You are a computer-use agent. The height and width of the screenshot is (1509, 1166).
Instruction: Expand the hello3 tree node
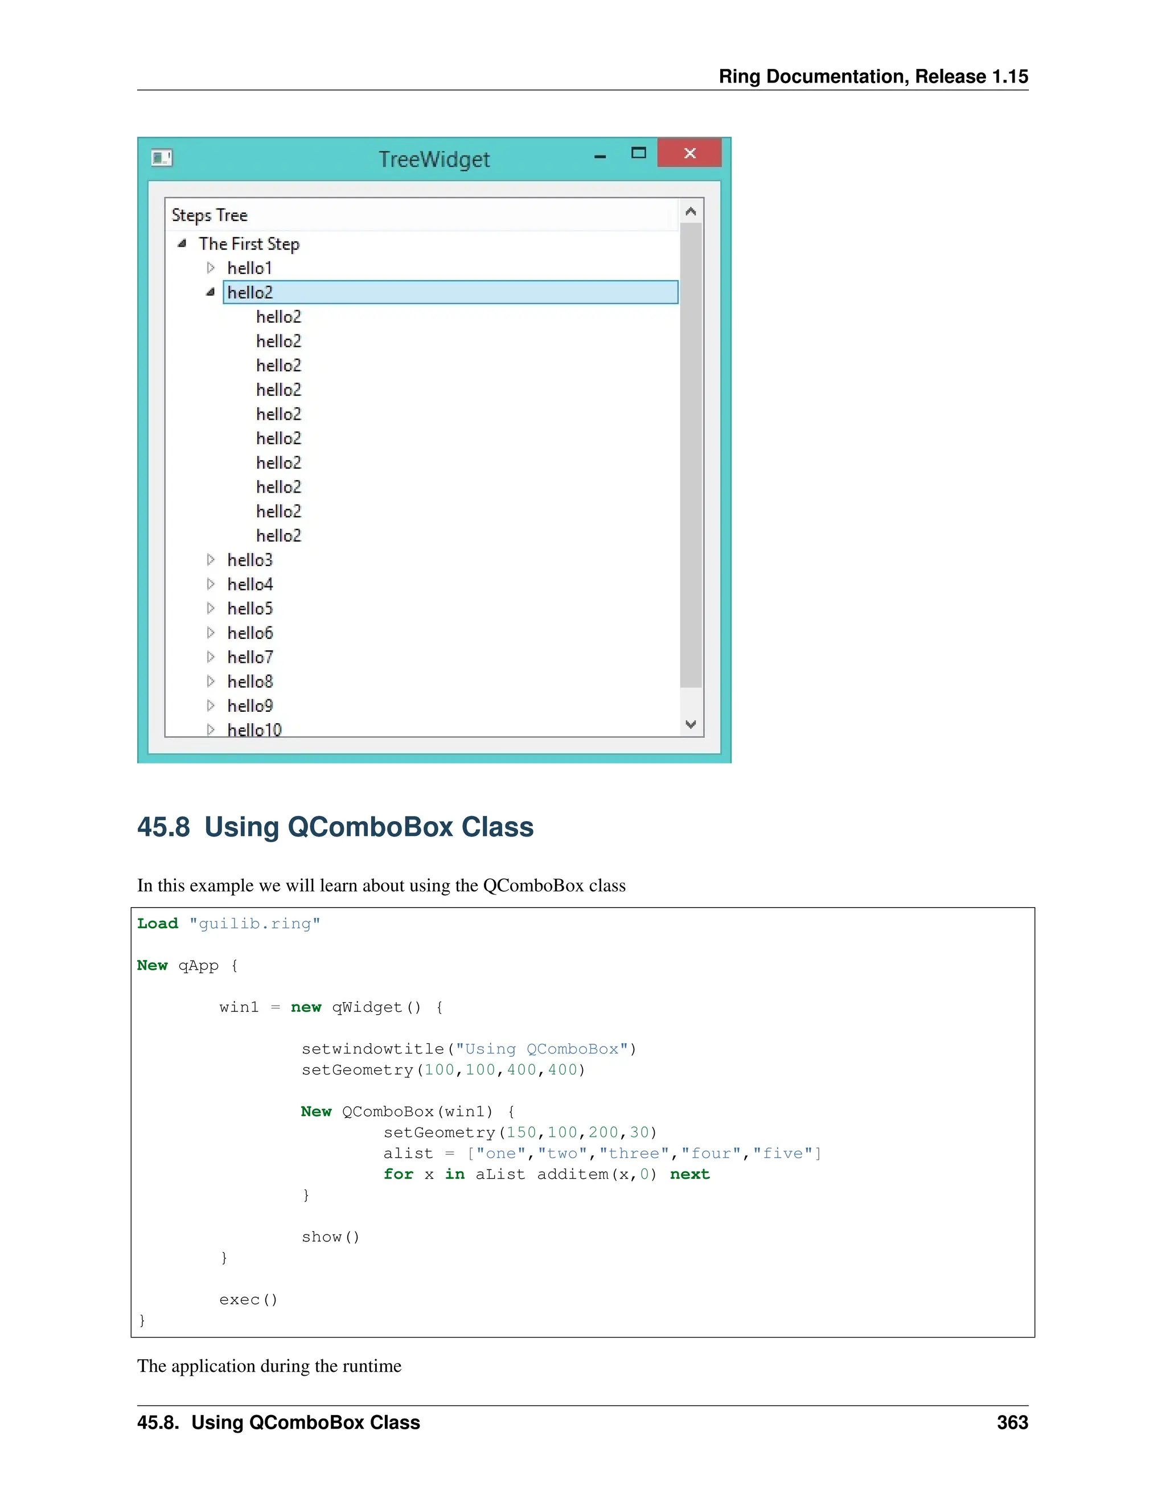[211, 560]
